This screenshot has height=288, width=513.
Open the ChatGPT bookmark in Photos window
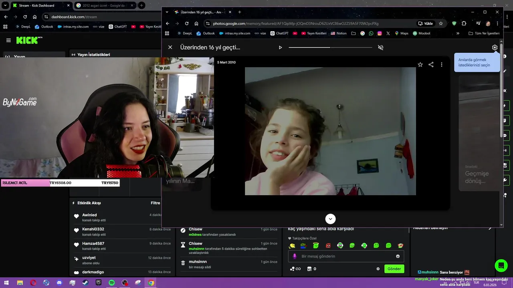click(279, 33)
